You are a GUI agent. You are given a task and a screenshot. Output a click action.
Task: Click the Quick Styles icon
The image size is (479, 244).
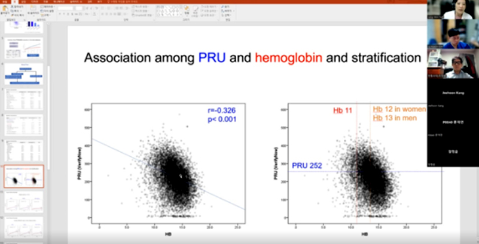pyautogui.click(x=196, y=10)
